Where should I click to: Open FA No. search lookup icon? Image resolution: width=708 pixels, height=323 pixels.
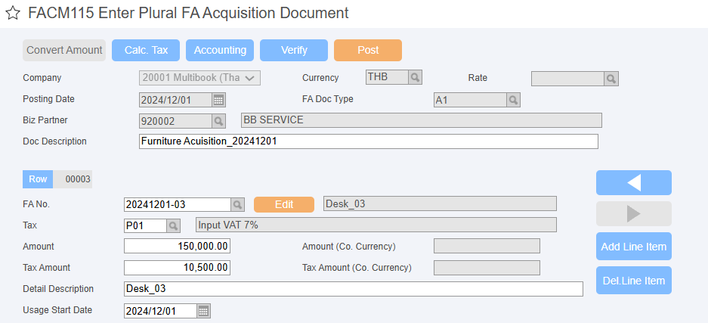238,205
